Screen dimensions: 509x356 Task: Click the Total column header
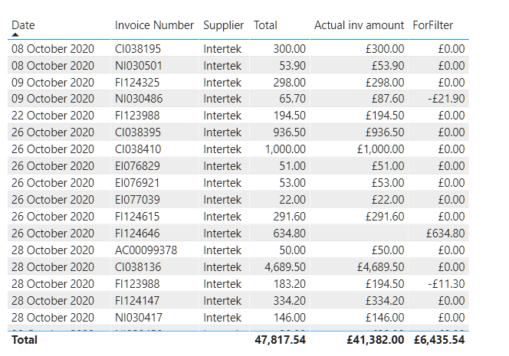pos(265,25)
